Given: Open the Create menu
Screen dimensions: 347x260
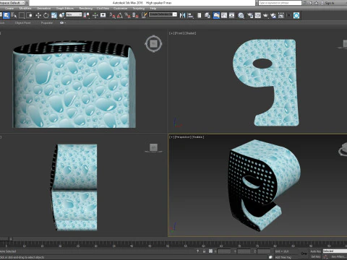Looking at the screenshot, I should coord(9,9).
